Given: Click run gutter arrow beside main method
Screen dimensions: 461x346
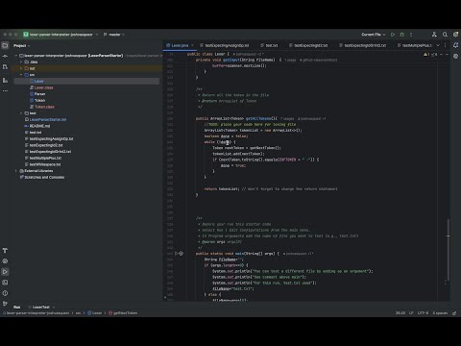Looking at the screenshot, I should (176, 254).
